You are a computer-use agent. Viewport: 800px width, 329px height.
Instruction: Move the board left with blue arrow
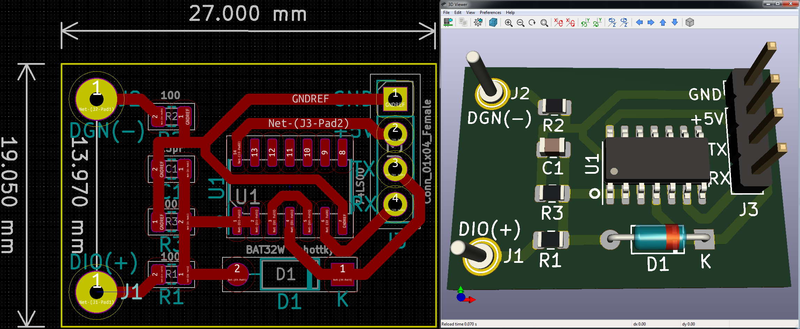[639, 23]
